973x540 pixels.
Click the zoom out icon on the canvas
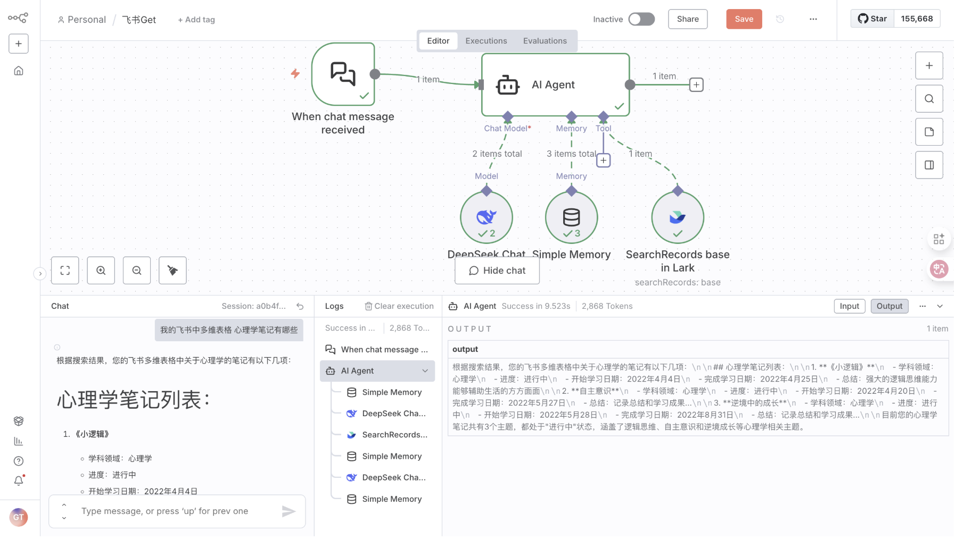pyautogui.click(x=136, y=271)
